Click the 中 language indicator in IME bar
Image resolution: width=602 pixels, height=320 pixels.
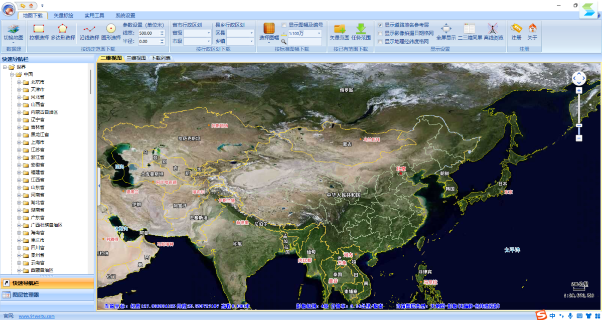click(552, 316)
